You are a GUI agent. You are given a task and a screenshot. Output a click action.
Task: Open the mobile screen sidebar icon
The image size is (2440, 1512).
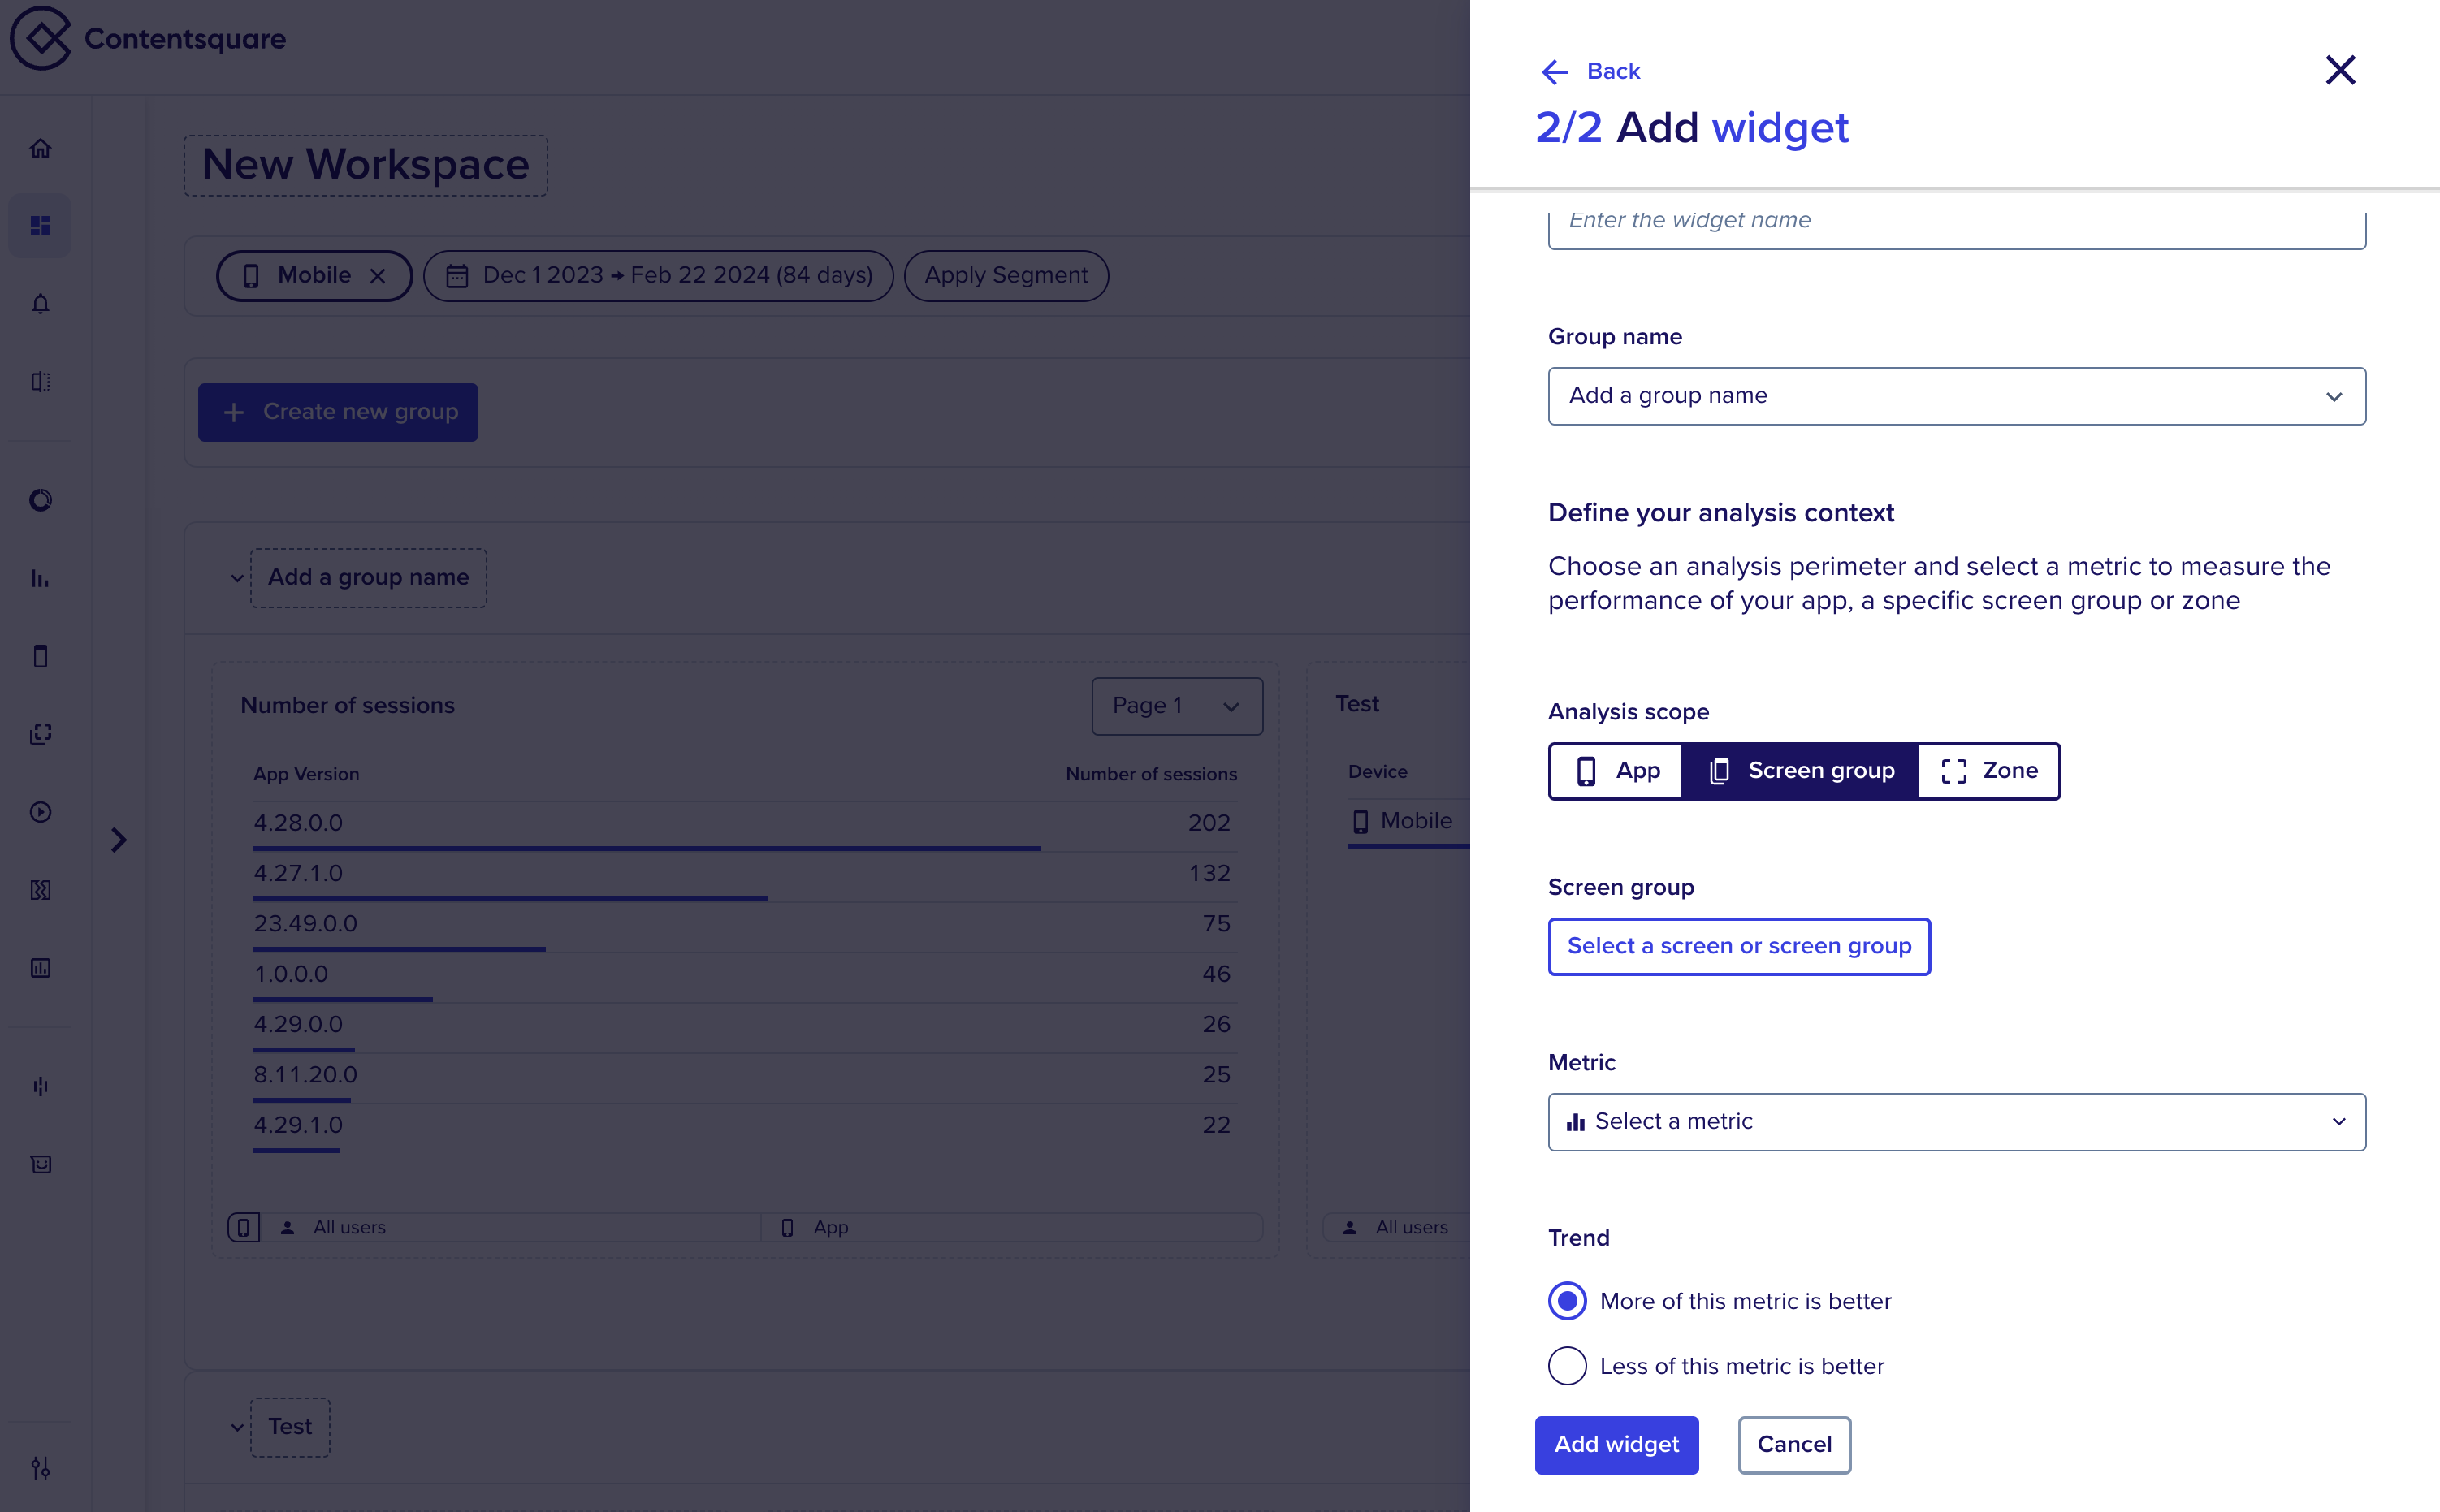[40, 656]
